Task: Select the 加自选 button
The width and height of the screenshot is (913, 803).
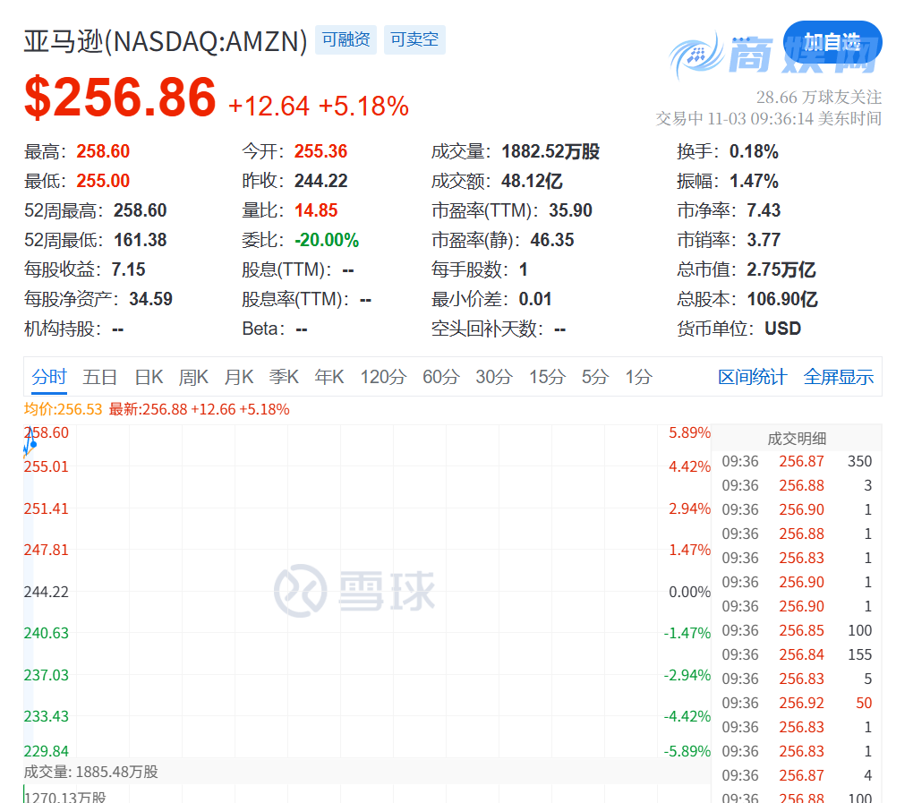Action: click(832, 41)
